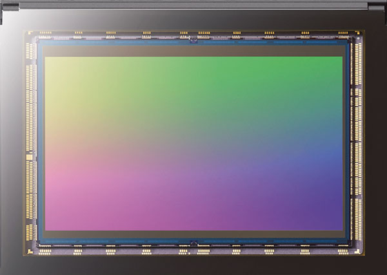Click the top-left corner of the sensor frame
Image resolution: width=387 pixels, height=275 pixels.
click(27, 32)
